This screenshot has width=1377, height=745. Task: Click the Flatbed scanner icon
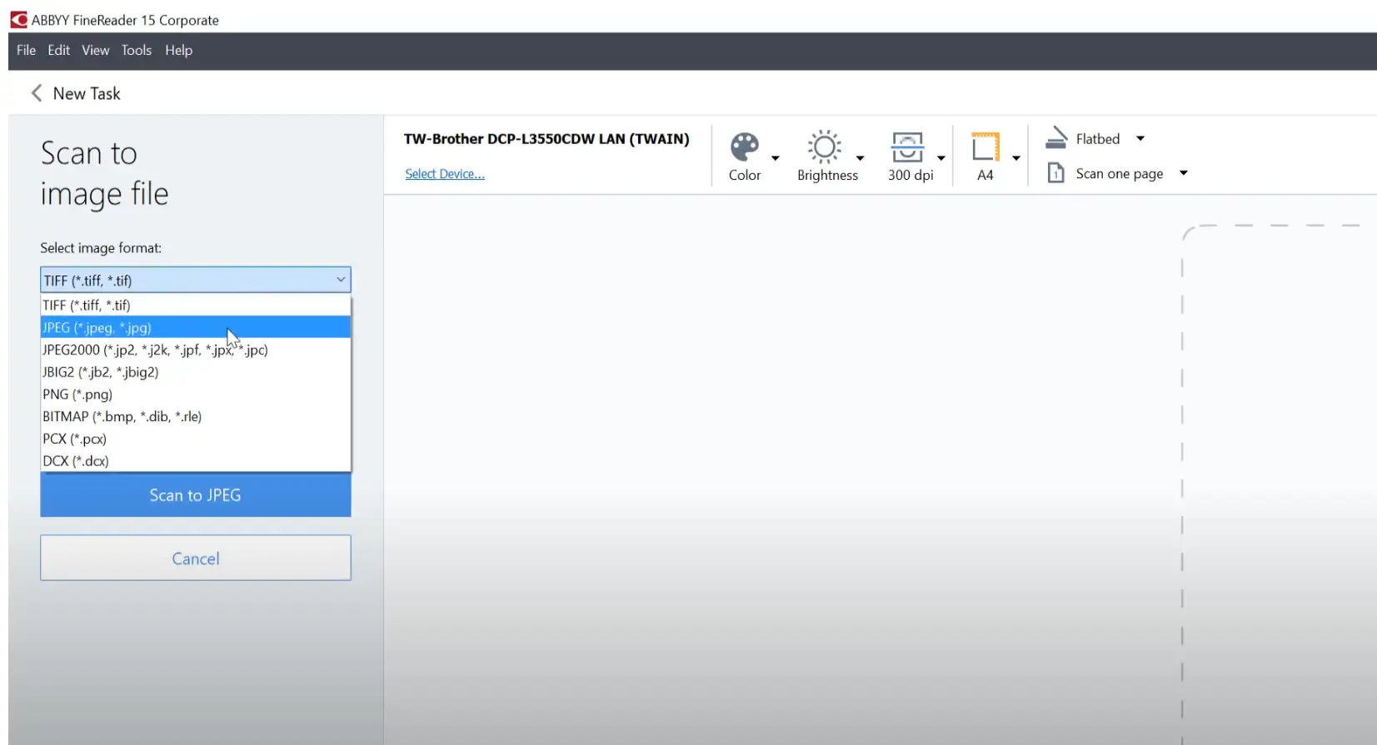1056,138
